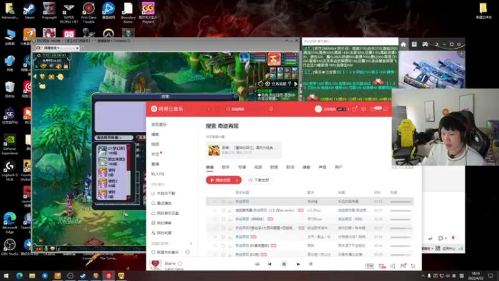Collapse game quick icon row with left arrow
The width and height of the screenshot is (499, 281).
(x=35, y=77)
